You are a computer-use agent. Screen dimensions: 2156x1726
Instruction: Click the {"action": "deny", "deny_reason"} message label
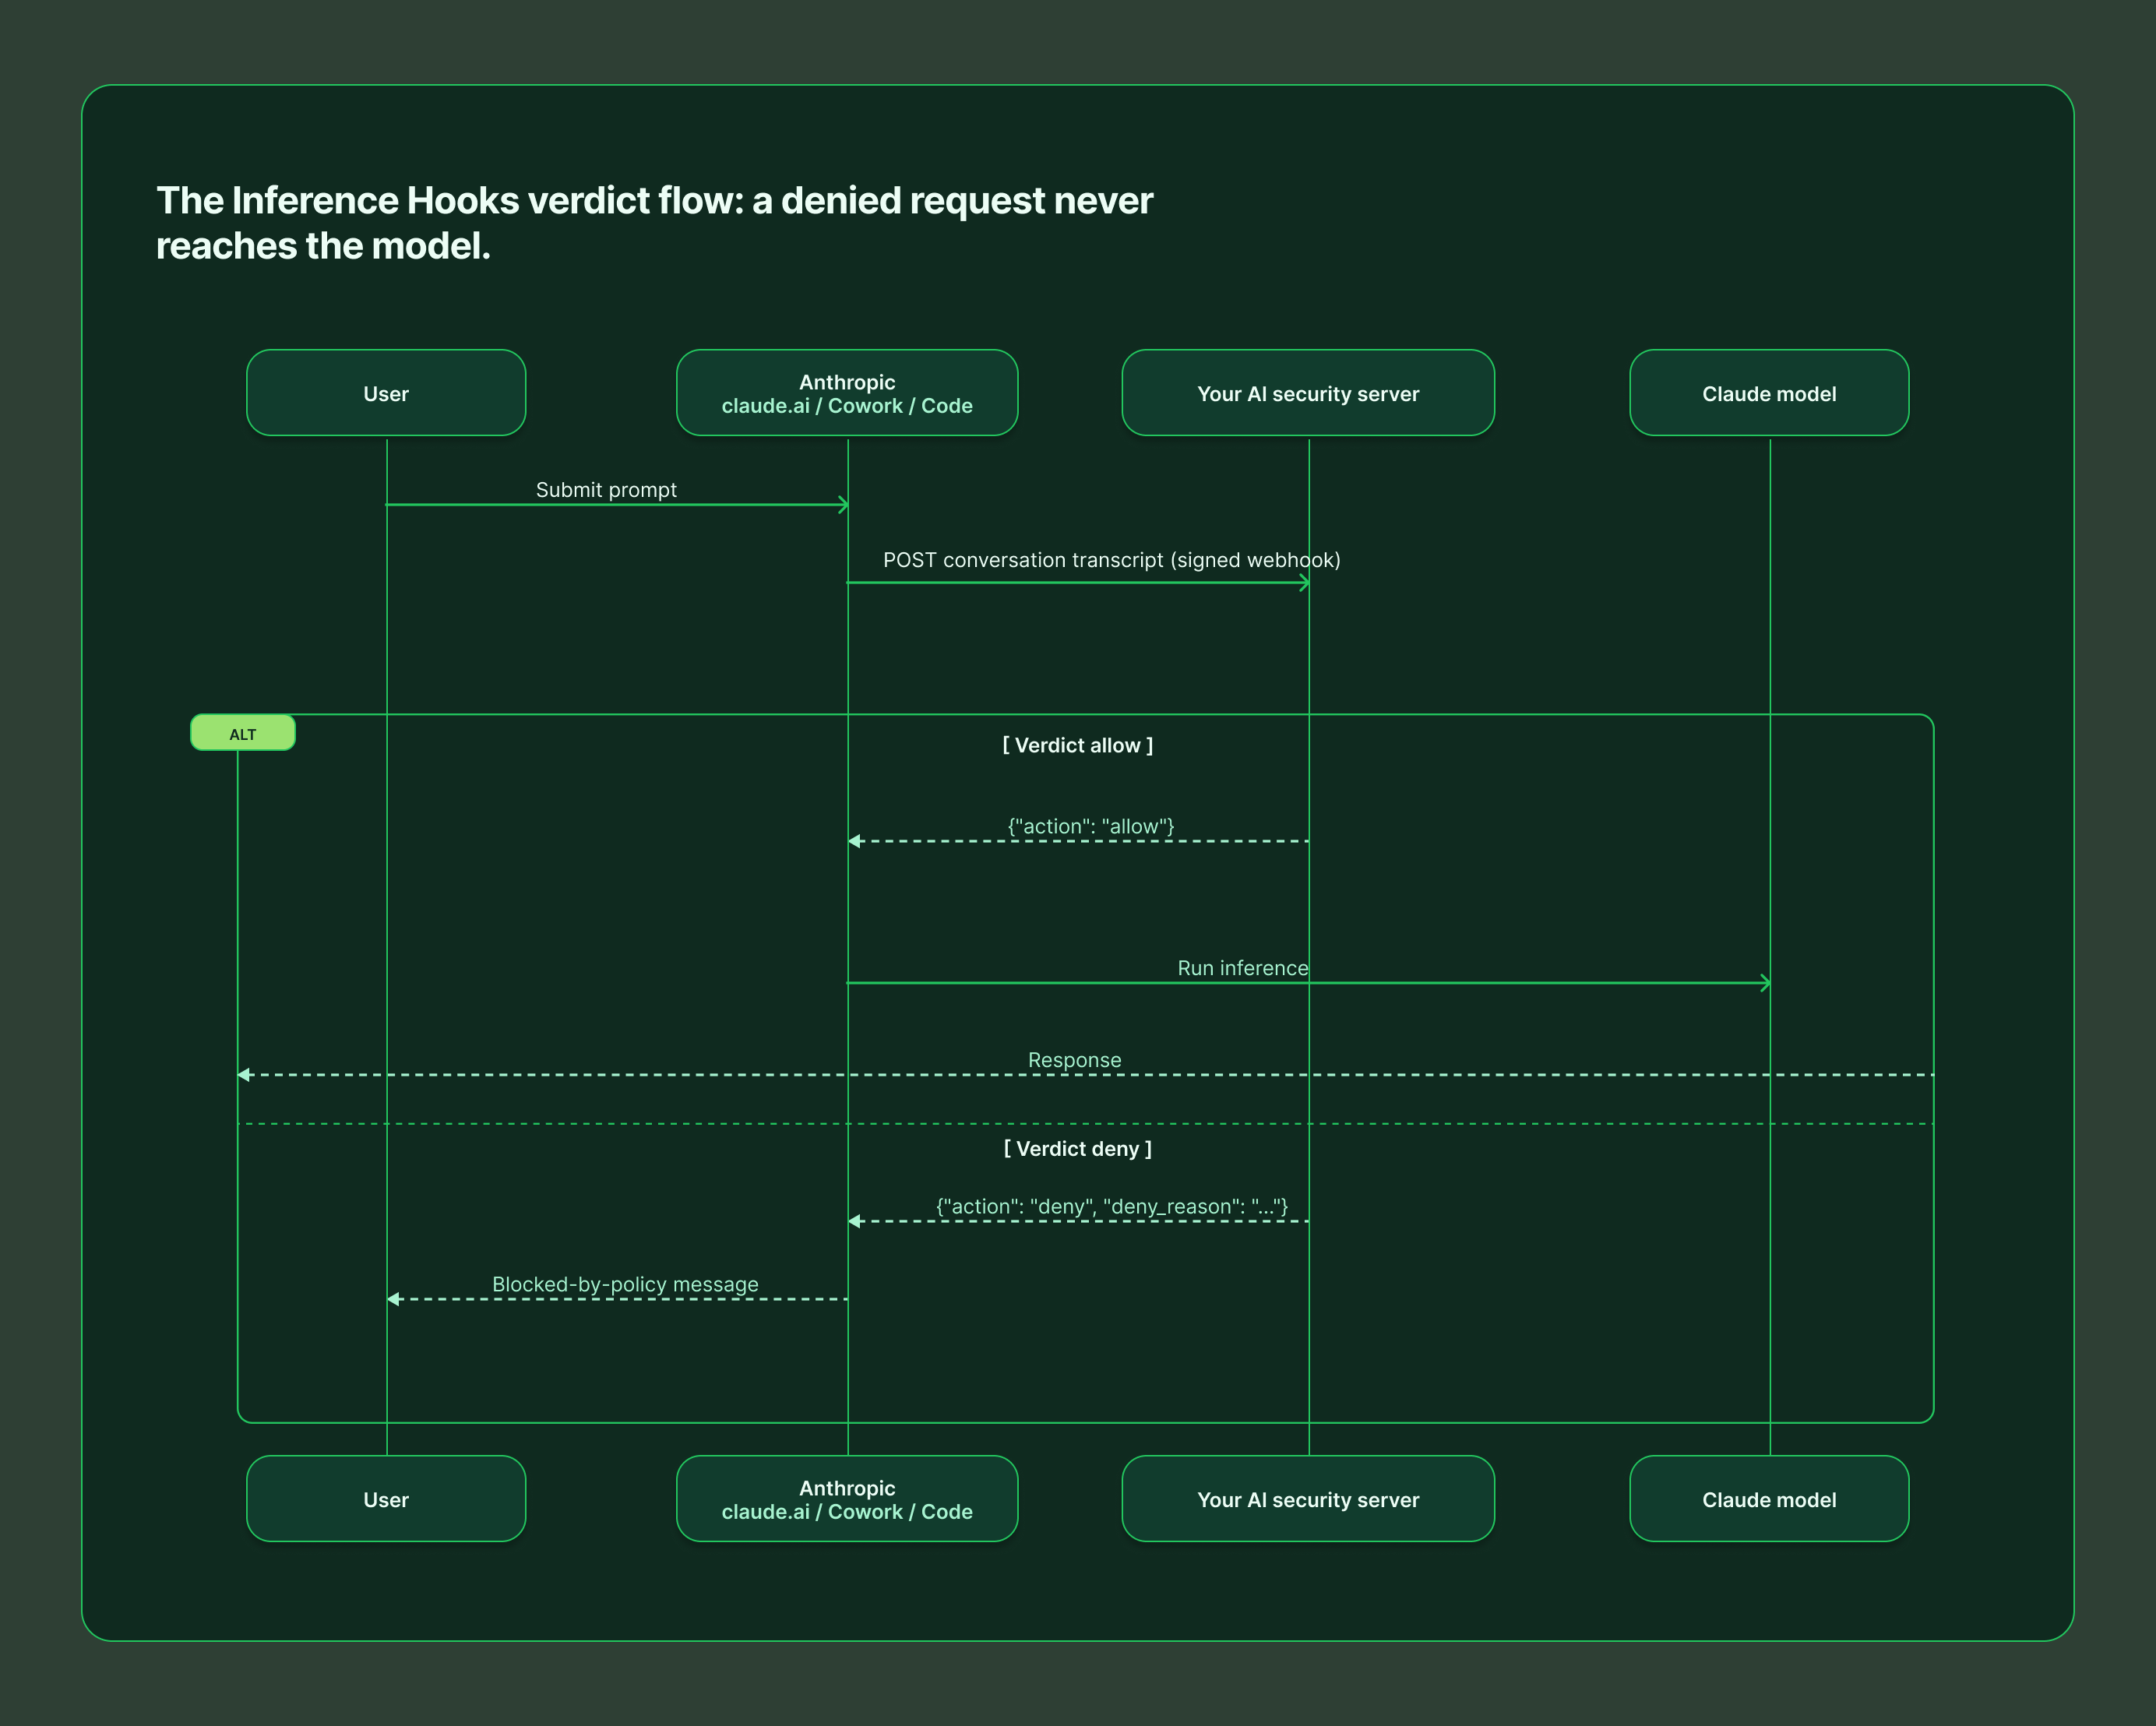click(1112, 1207)
